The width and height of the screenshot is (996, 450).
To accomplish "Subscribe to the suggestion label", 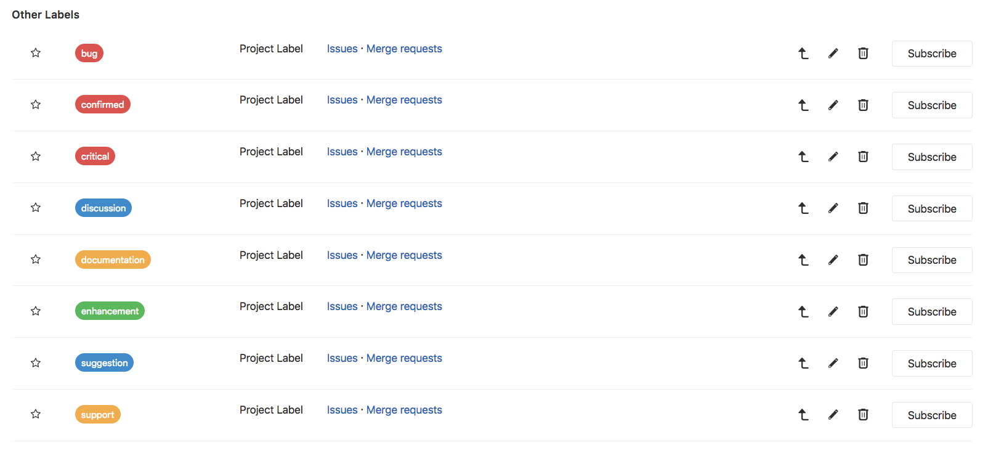I will [x=932, y=363].
